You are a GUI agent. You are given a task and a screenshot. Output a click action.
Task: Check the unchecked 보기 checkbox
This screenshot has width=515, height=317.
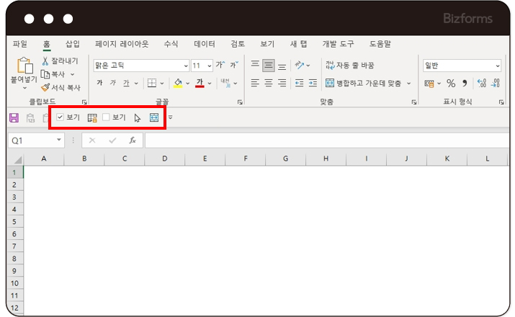106,117
